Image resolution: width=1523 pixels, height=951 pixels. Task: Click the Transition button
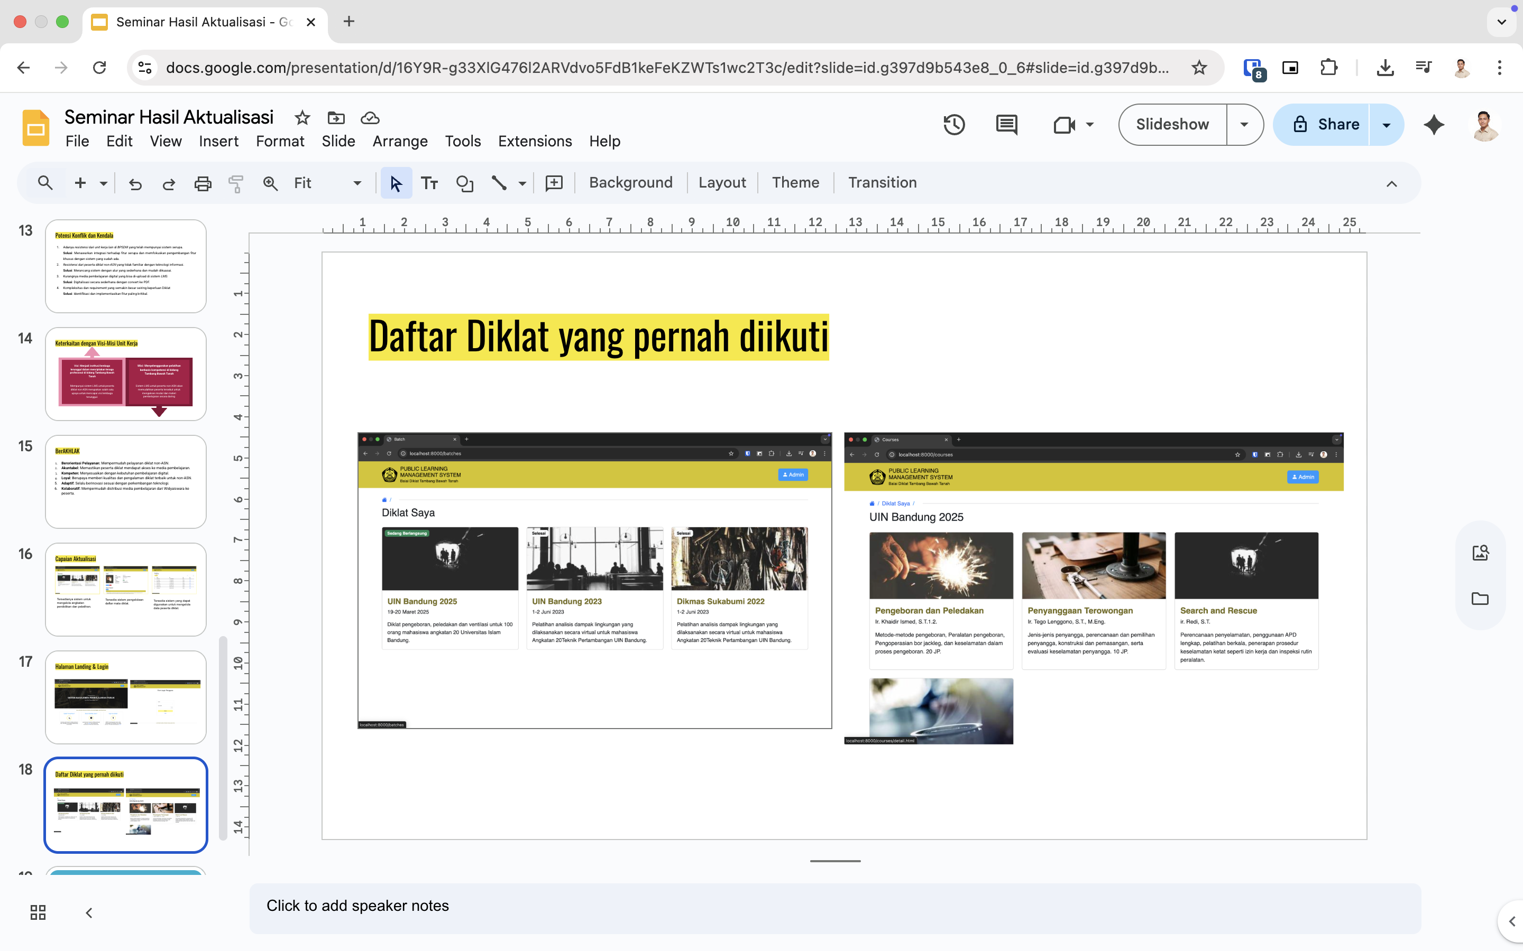click(x=882, y=182)
